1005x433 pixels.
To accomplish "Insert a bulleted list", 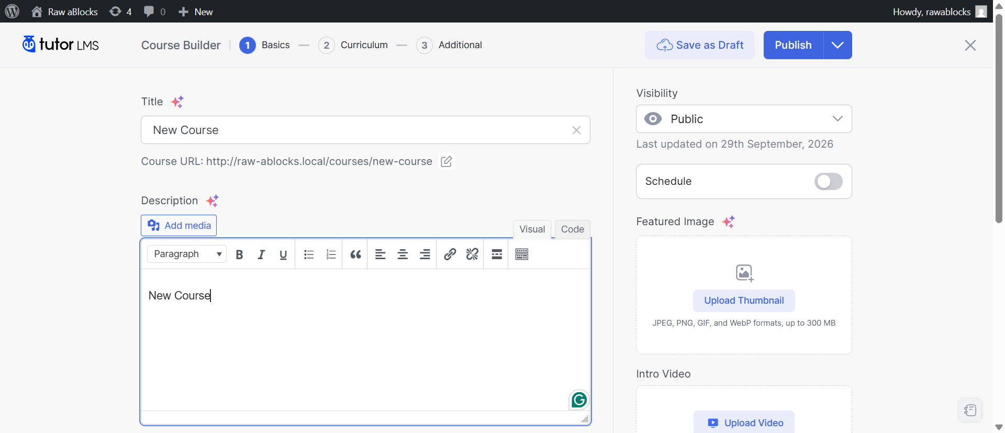I will 309,254.
